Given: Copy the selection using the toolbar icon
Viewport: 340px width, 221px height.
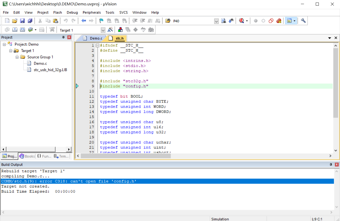Looking at the screenshot, I should (x=48, y=21).
